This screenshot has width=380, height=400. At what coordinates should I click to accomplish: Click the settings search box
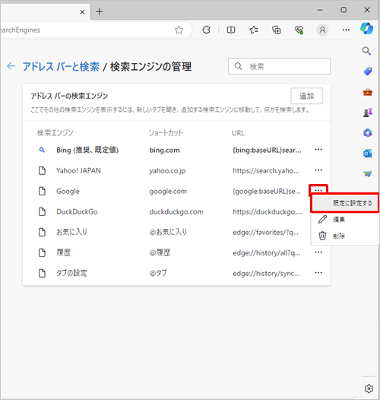pos(280,66)
